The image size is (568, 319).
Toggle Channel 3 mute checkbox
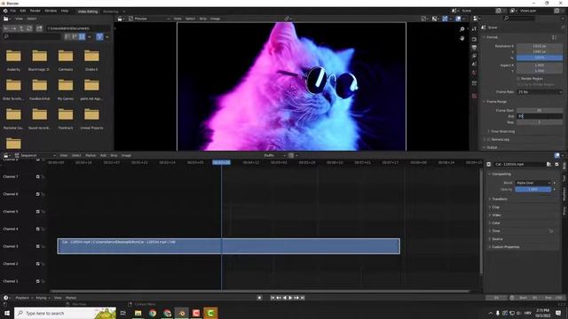coord(37,246)
